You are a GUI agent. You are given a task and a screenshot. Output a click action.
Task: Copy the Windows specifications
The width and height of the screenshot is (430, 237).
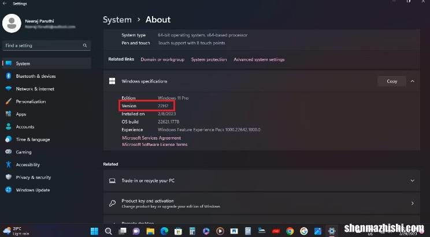pos(392,81)
